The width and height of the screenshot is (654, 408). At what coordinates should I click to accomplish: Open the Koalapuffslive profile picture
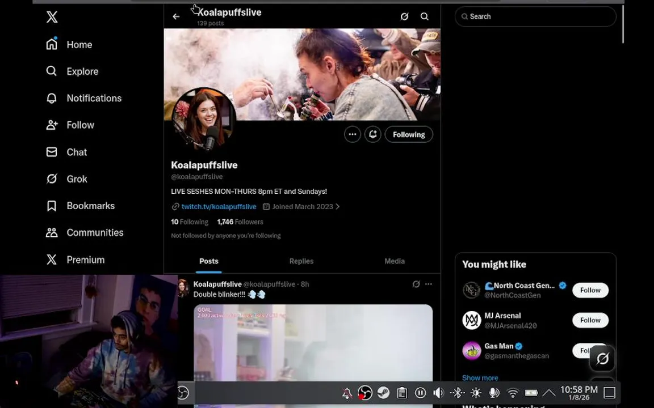point(204,119)
